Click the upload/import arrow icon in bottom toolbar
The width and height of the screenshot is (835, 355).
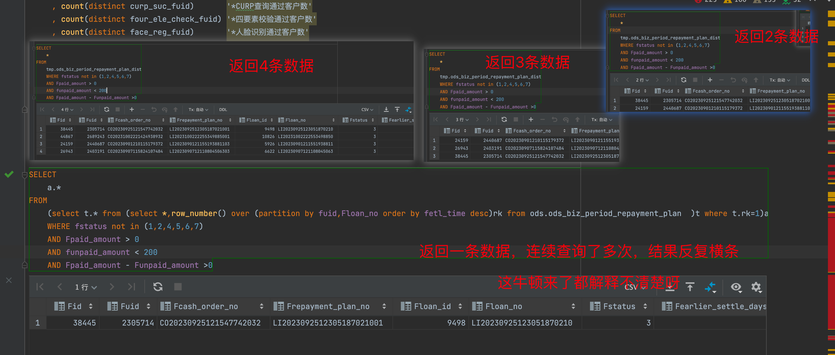pos(690,287)
